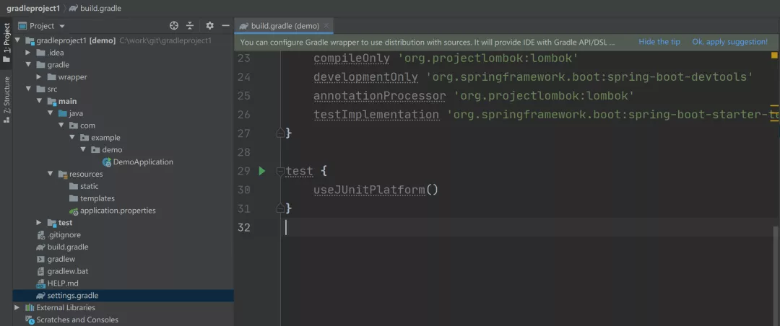Collapse the com package
Viewport: 780px width, 326px height.
coord(61,125)
